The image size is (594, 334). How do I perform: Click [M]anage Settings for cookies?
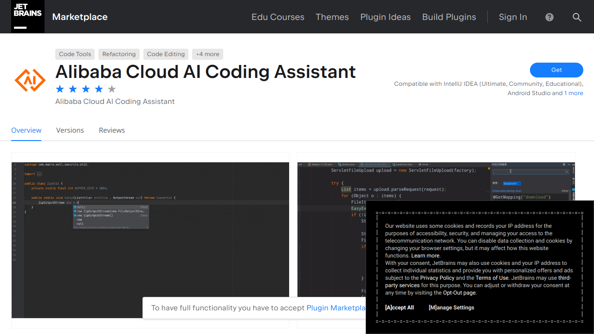452,308
